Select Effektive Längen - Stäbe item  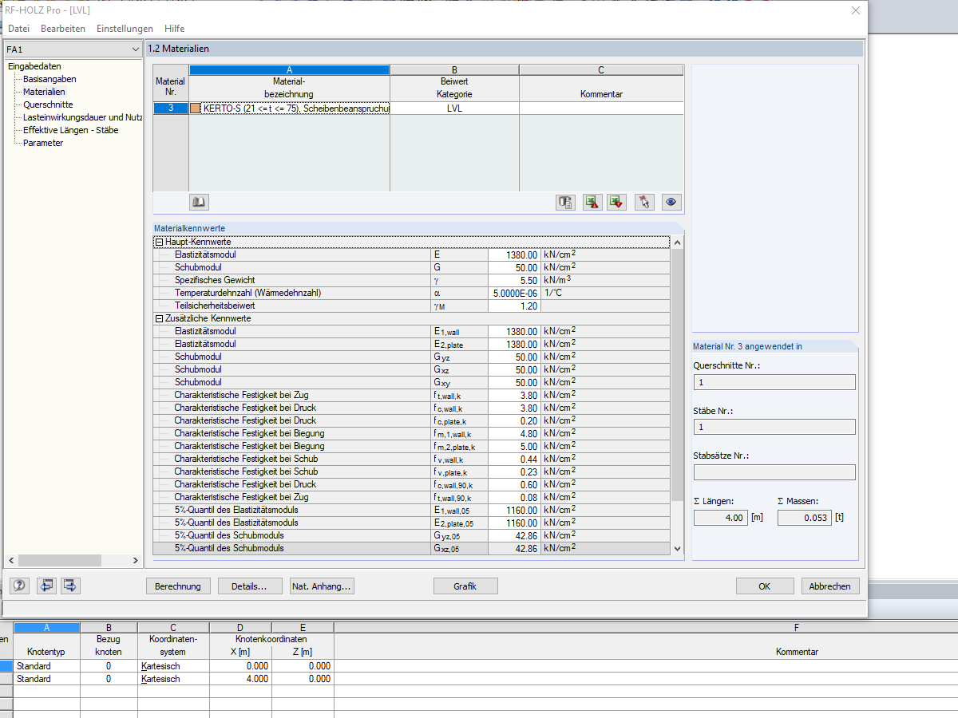coord(71,130)
